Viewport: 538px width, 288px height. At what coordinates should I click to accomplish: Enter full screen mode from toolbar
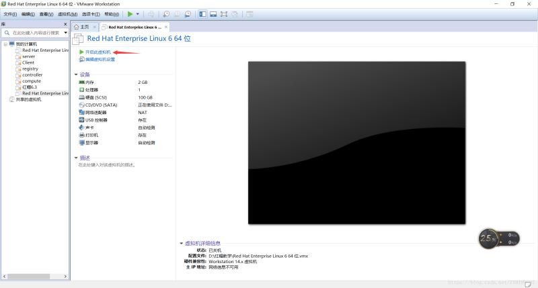pos(225,13)
